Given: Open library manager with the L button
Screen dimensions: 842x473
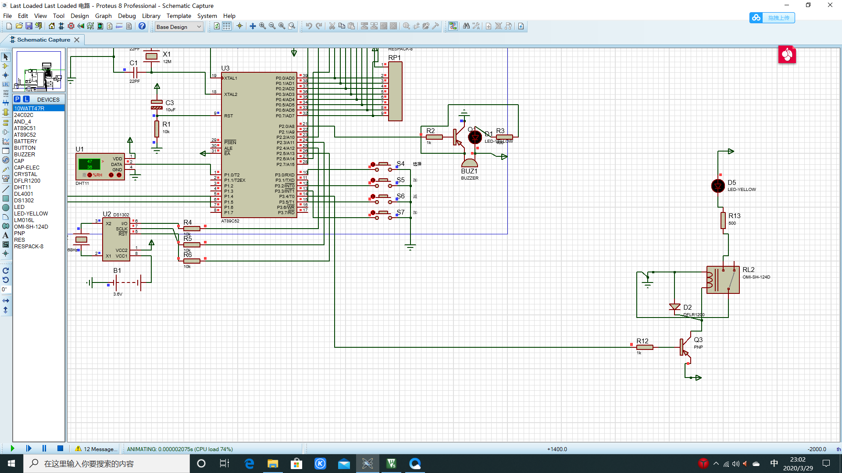Looking at the screenshot, I should [x=26, y=99].
